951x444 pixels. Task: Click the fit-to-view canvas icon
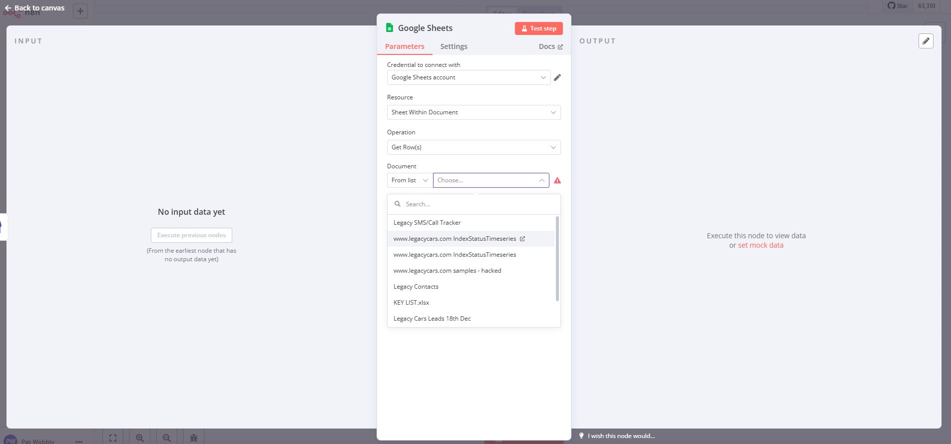(113, 438)
